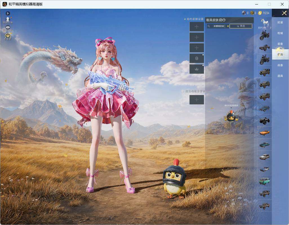Open the change-appearance avatar icon
The height and width of the screenshot is (225, 289).
coord(8,20)
